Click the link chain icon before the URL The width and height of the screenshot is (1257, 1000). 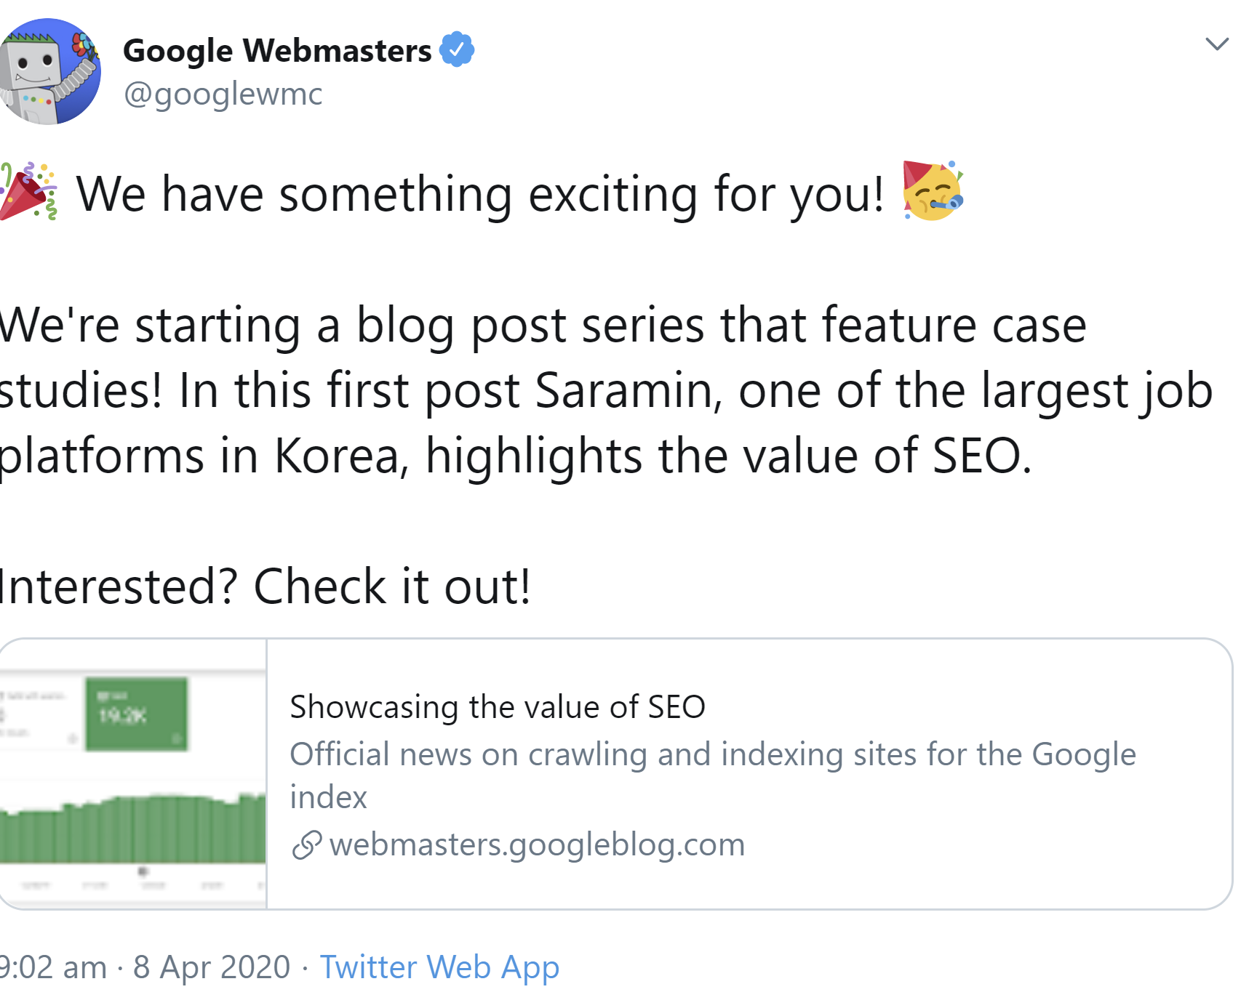[307, 844]
